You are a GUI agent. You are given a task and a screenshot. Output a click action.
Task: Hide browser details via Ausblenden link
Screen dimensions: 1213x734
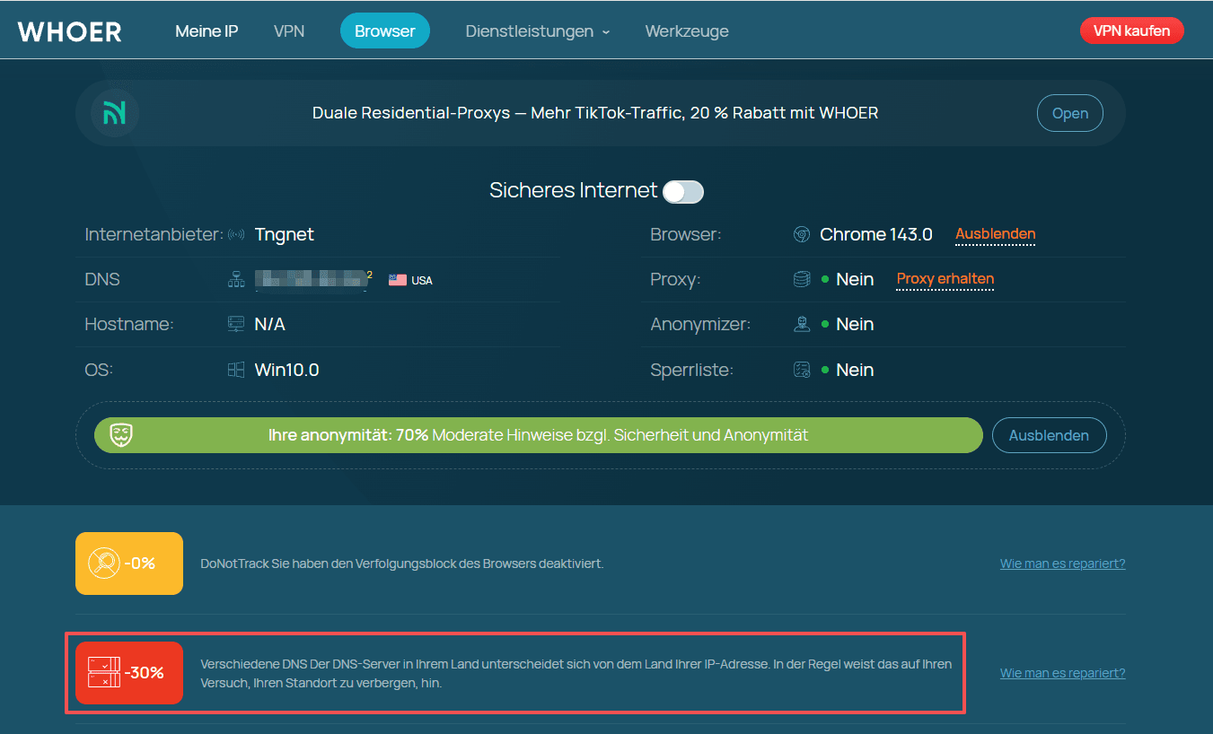tap(995, 234)
